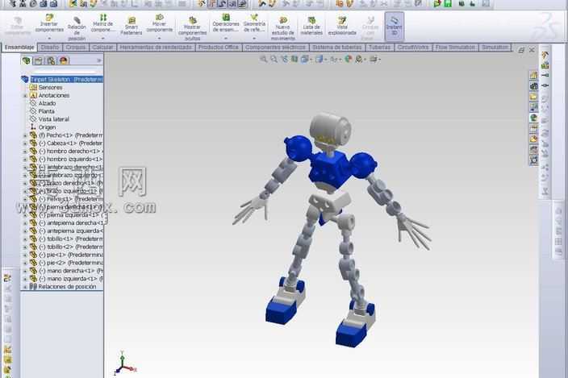The width and height of the screenshot is (568, 378).
Task: Open the Matriz de componentes tool
Action: click(103, 24)
